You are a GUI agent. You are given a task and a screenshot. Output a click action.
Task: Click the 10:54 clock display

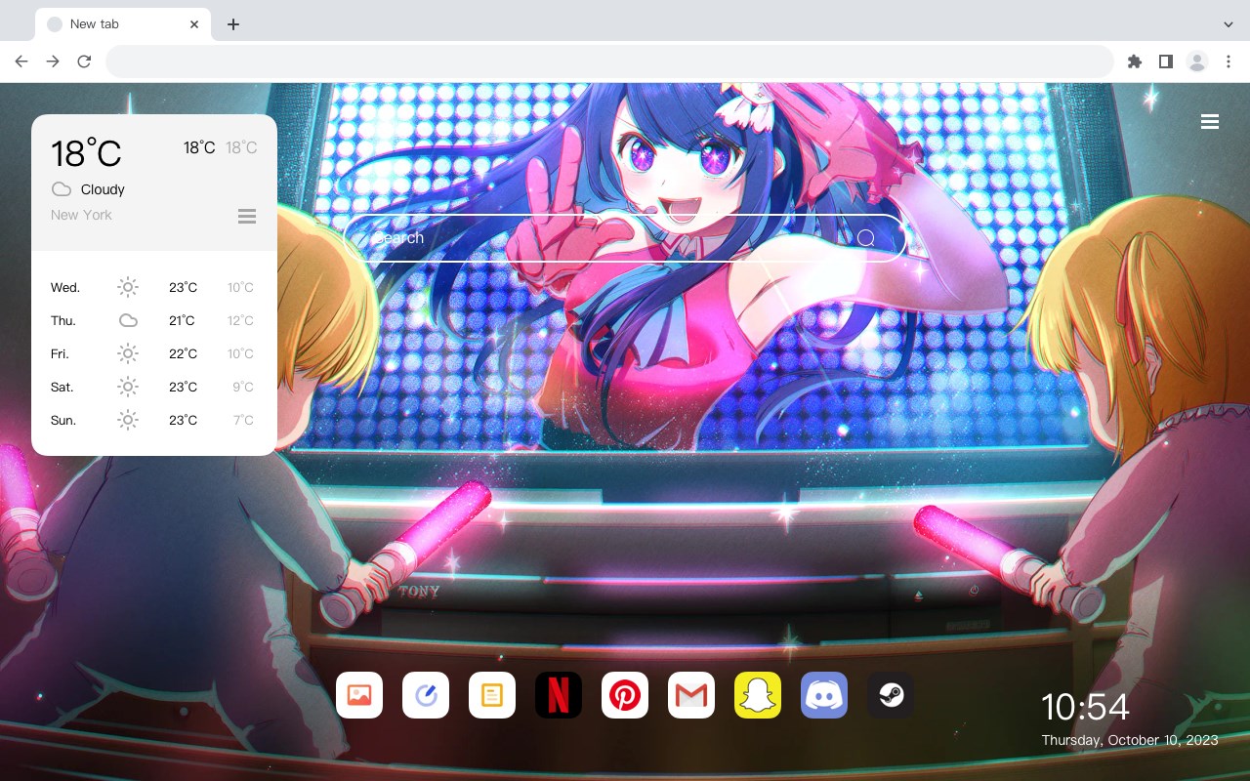click(x=1084, y=707)
